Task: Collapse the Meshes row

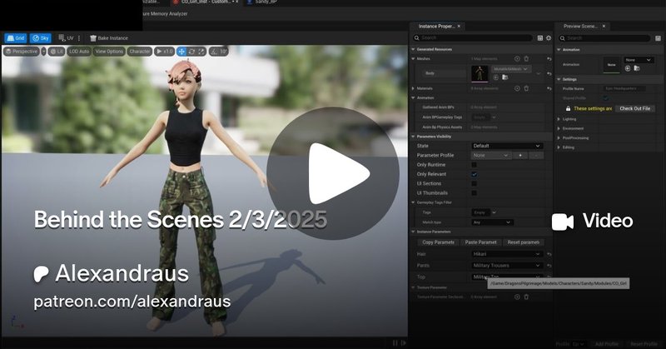Action: click(x=413, y=58)
